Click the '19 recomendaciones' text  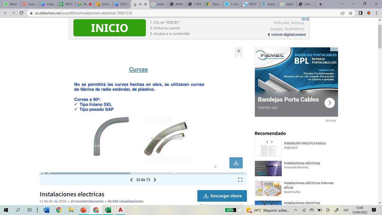87,201
